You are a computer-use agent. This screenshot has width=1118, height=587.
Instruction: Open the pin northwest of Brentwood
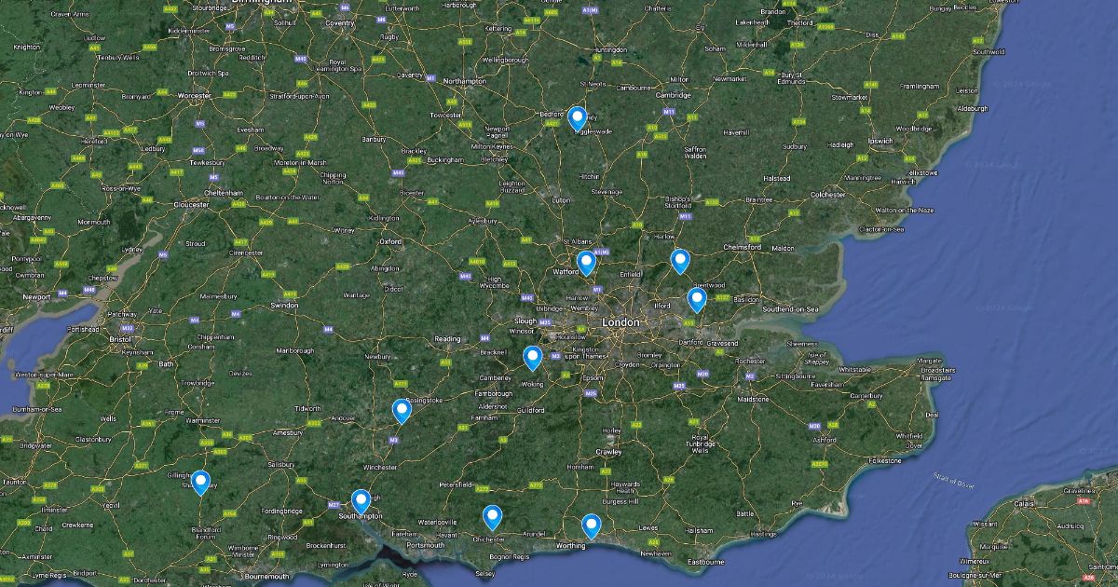pos(680,261)
